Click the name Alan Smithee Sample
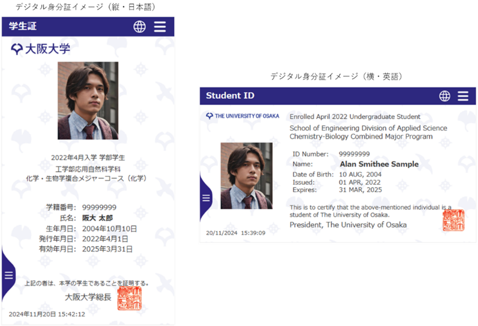Image resolution: width=478 pixels, height=326 pixels. tap(379, 164)
